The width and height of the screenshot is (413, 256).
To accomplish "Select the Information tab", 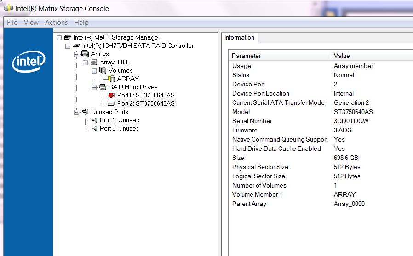I will point(239,38).
